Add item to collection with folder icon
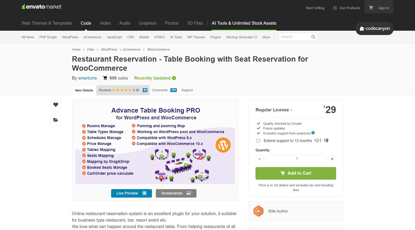 point(56,120)
